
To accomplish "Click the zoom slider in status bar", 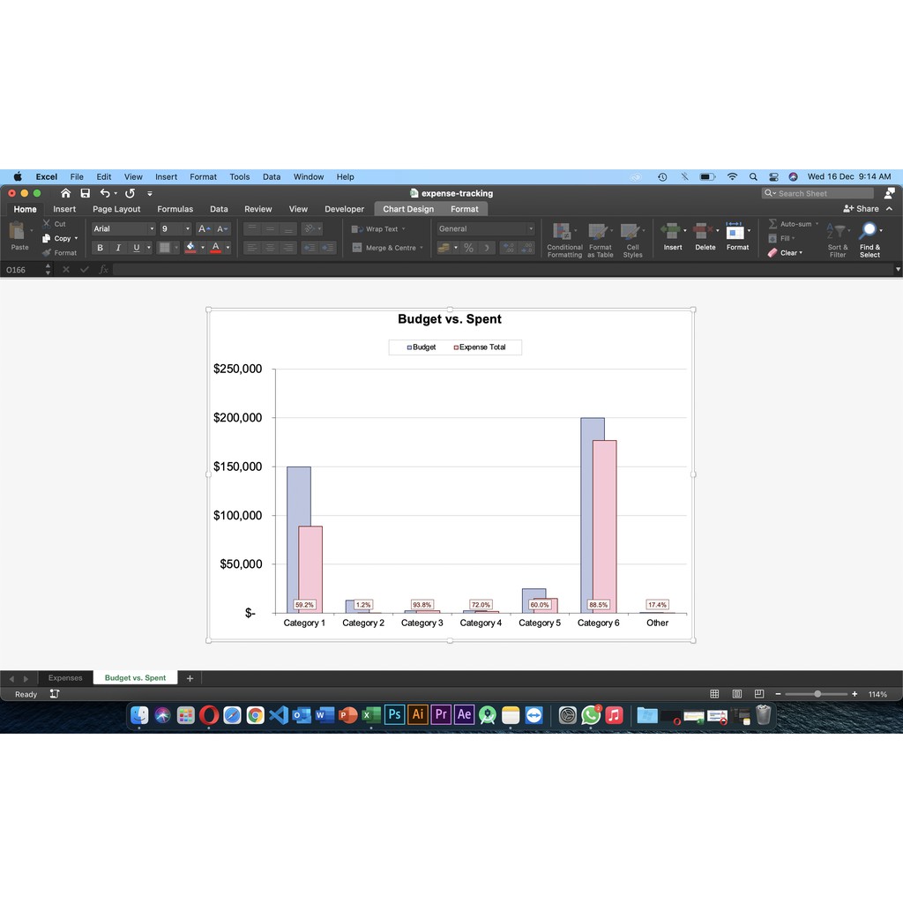I will [x=817, y=694].
